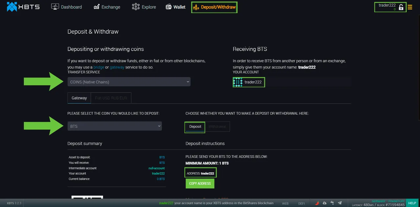420x207 pixels.
Task: Click the 0 BTS current balance
Action: (161, 179)
